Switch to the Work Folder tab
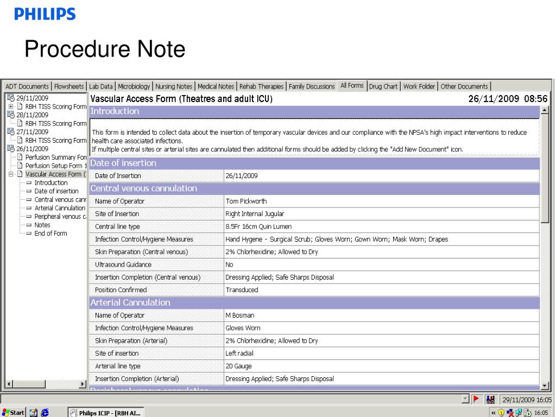 tap(419, 86)
